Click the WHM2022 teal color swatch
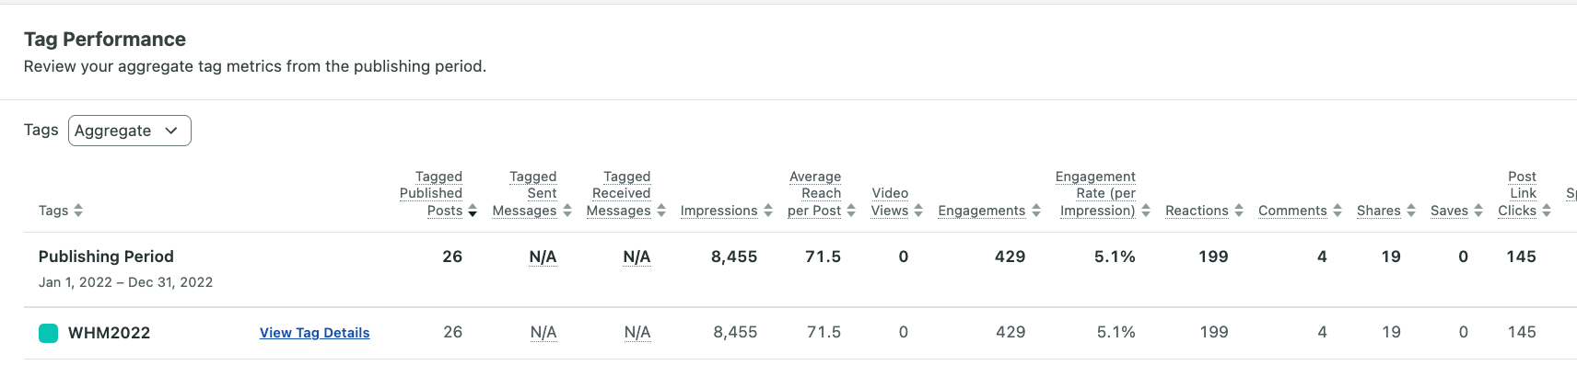The height and width of the screenshot is (377, 1577). [49, 333]
